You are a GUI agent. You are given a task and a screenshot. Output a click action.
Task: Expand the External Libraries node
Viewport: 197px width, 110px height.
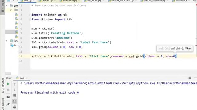coord(7,41)
